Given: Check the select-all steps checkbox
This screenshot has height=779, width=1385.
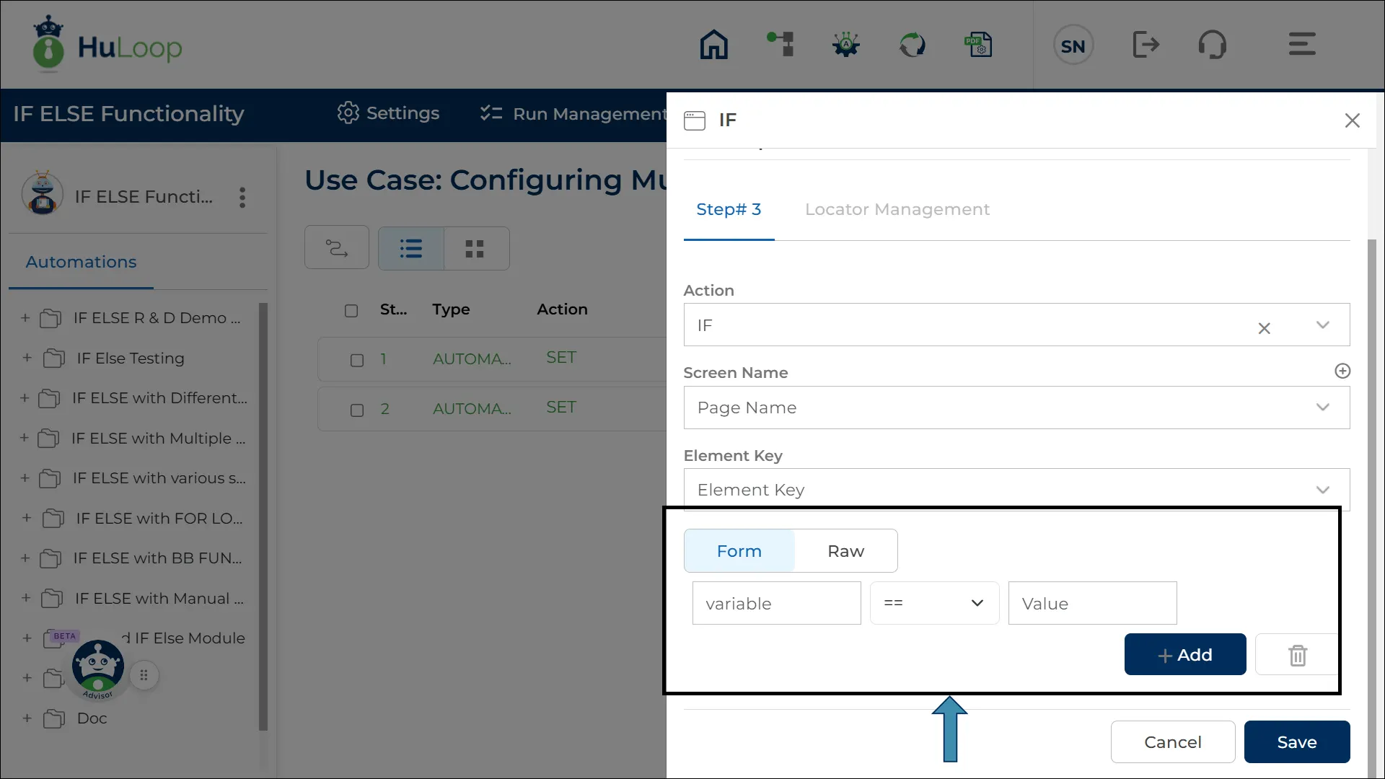Looking at the screenshot, I should click(x=351, y=311).
